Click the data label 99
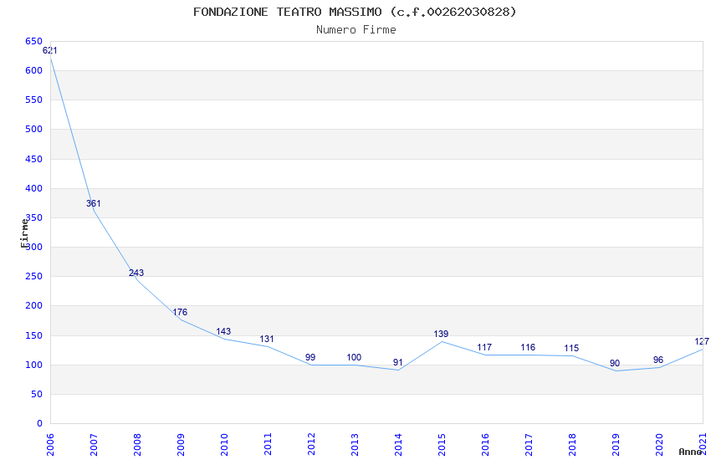The width and height of the screenshot is (711, 460). point(310,358)
